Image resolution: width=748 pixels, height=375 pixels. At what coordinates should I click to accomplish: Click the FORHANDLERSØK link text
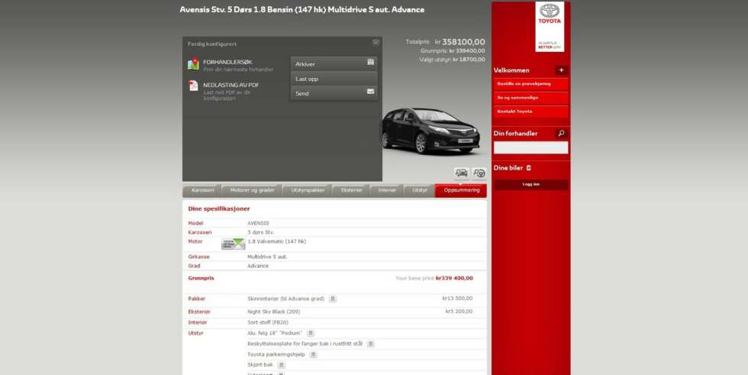[x=227, y=63]
